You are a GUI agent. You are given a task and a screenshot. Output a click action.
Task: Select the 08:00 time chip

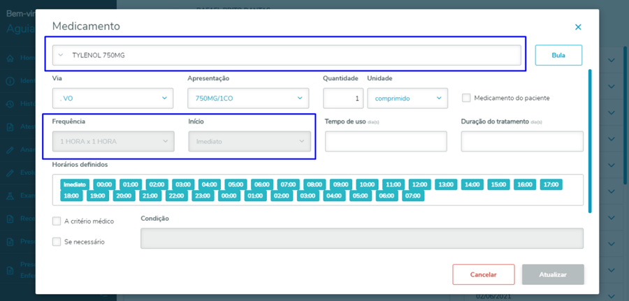314,185
